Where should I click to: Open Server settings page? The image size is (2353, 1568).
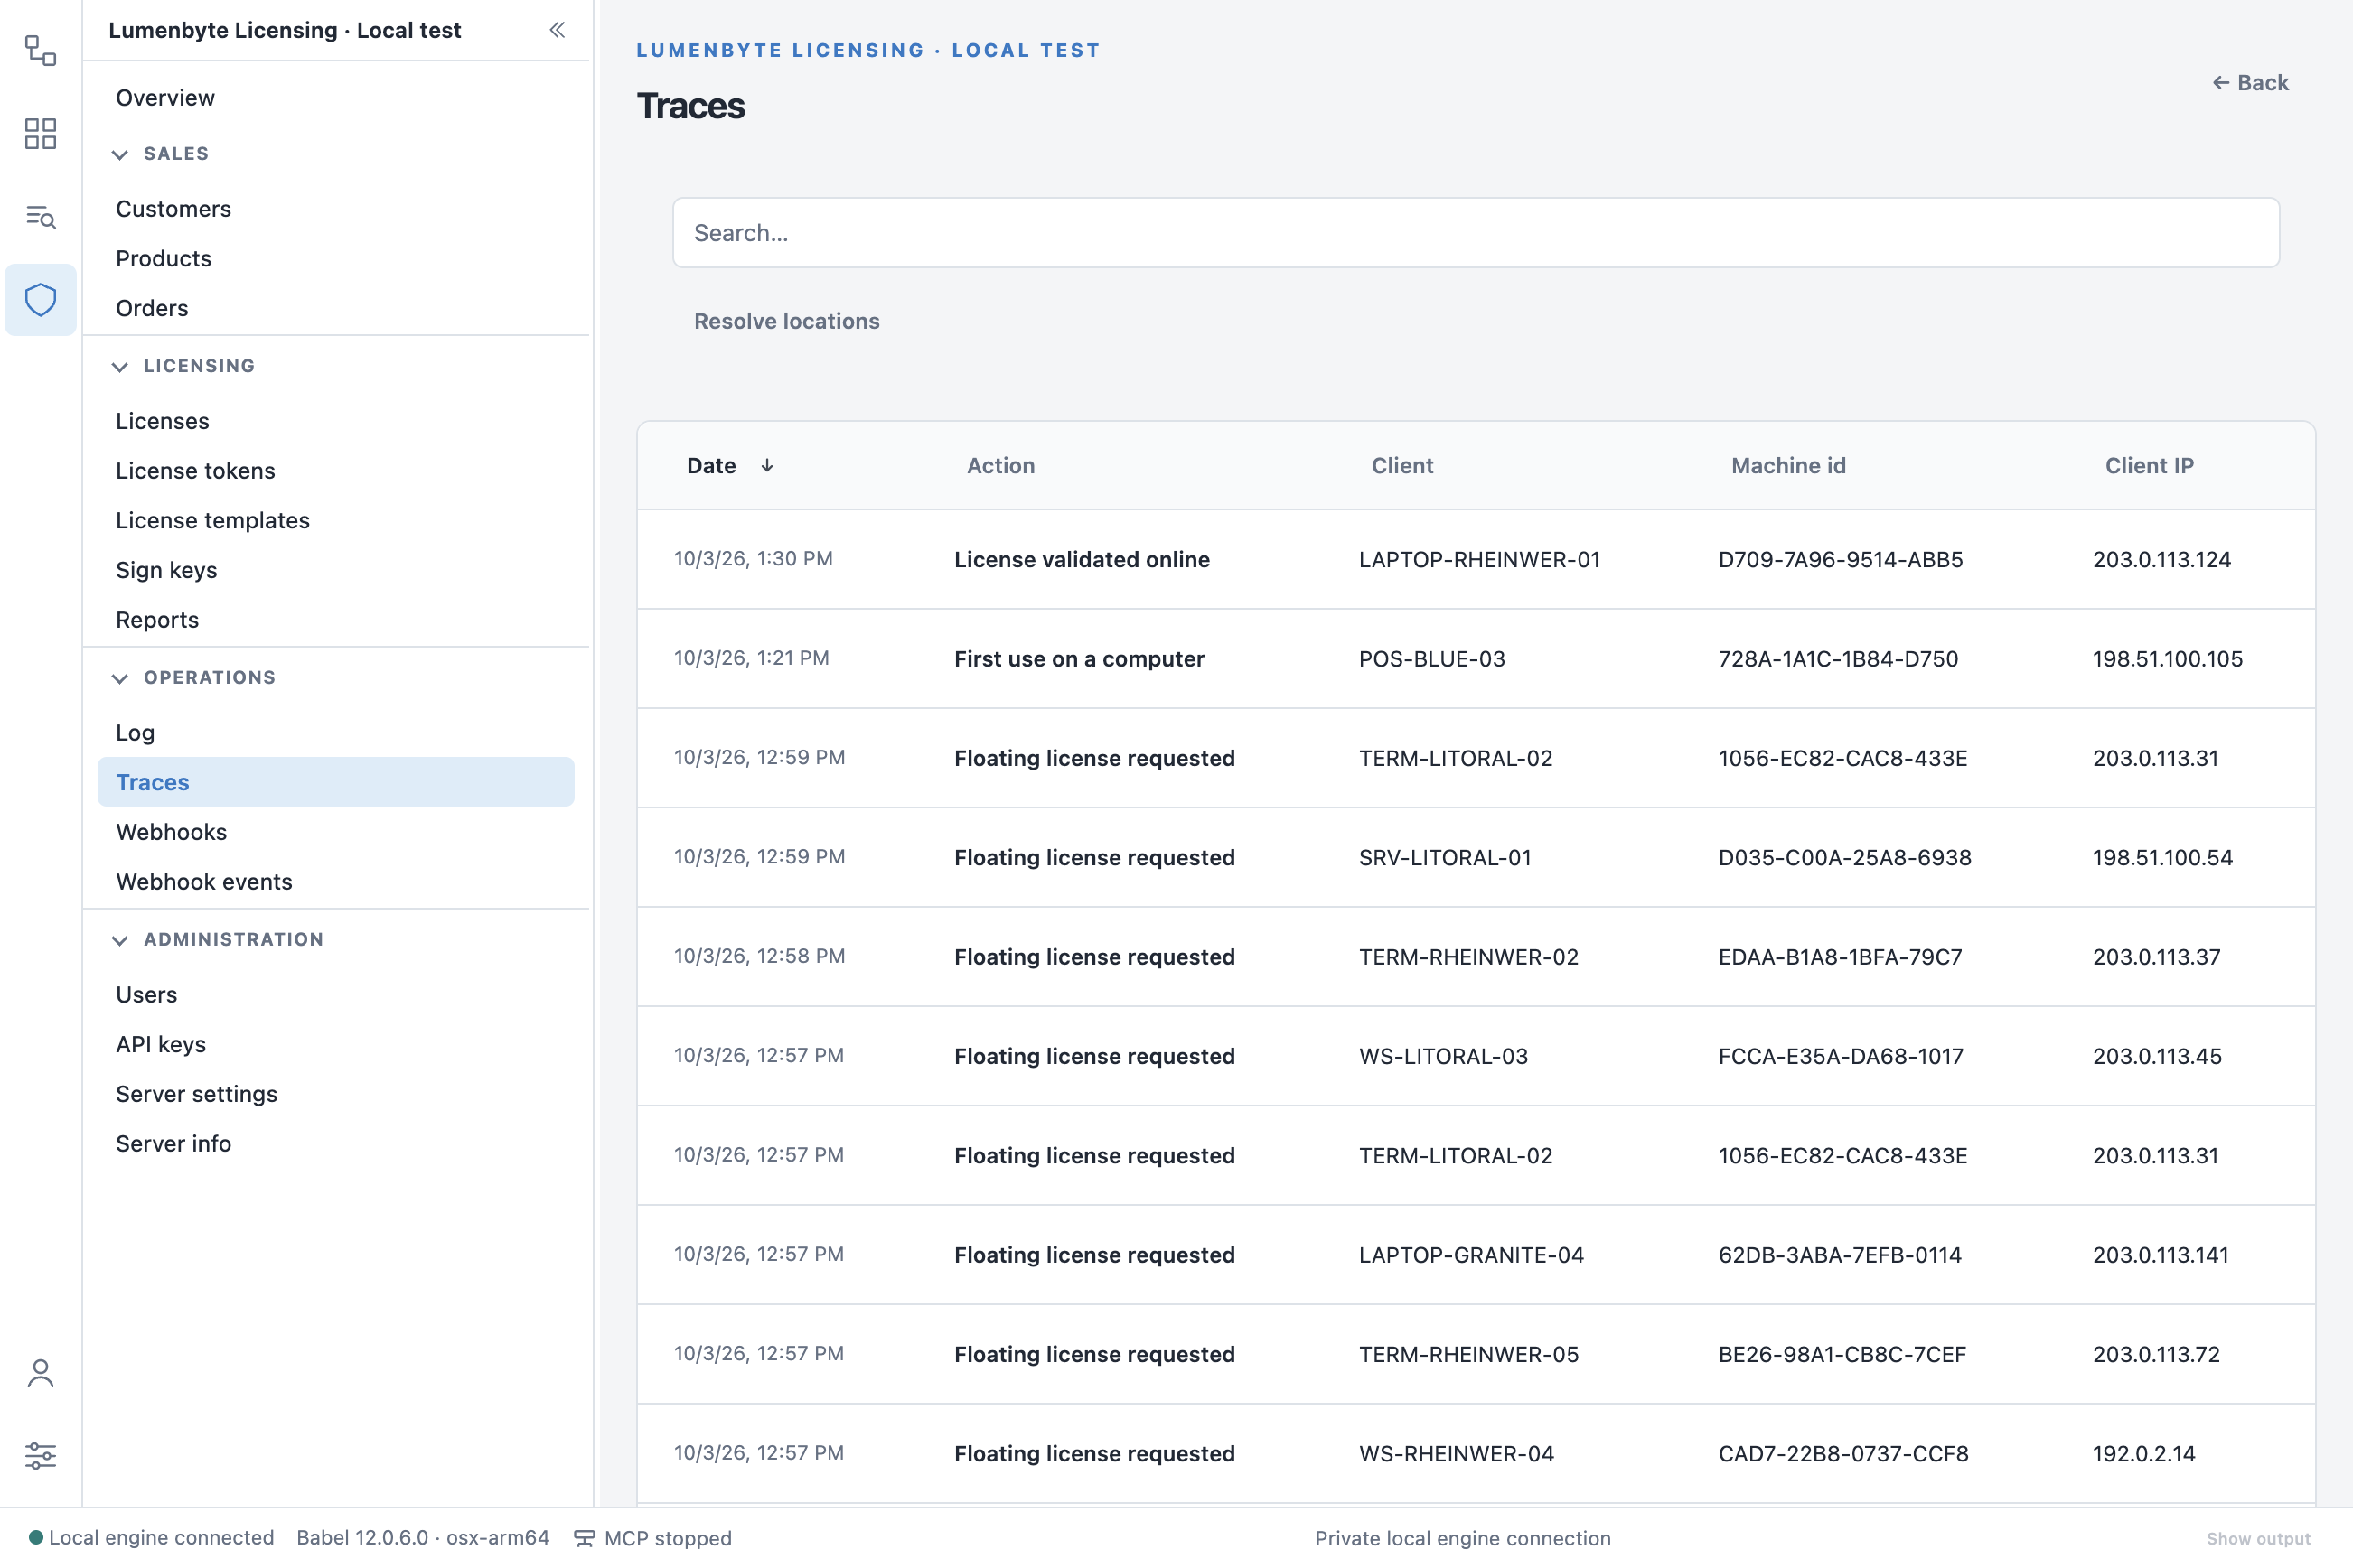(x=336, y=1093)
